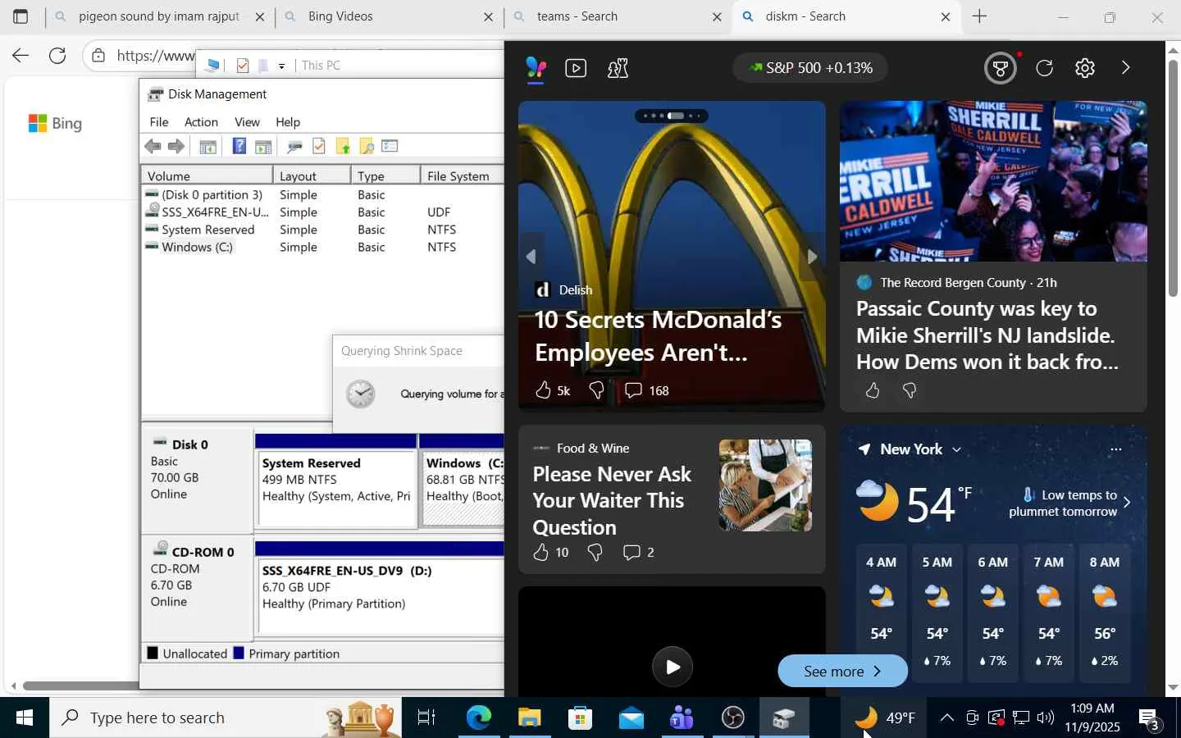Refresh the widgets feed
Screen dimensions: 1181x738
coord(1044,68)
